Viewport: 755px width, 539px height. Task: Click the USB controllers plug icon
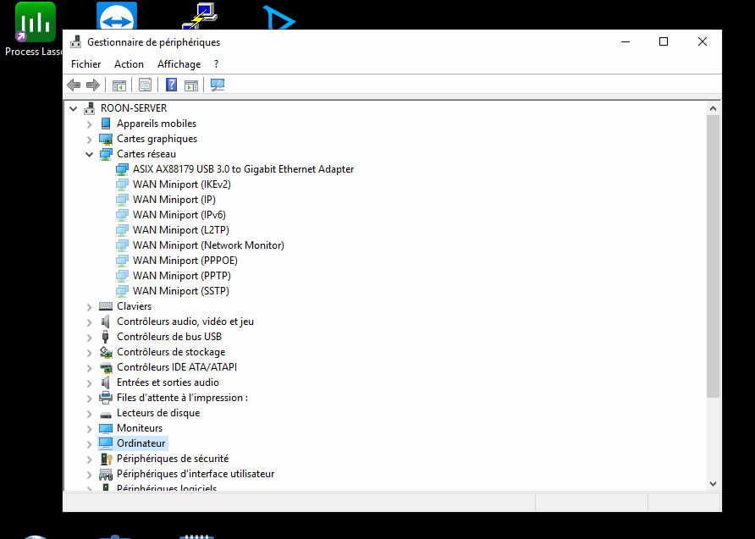[x=106, y=337]
